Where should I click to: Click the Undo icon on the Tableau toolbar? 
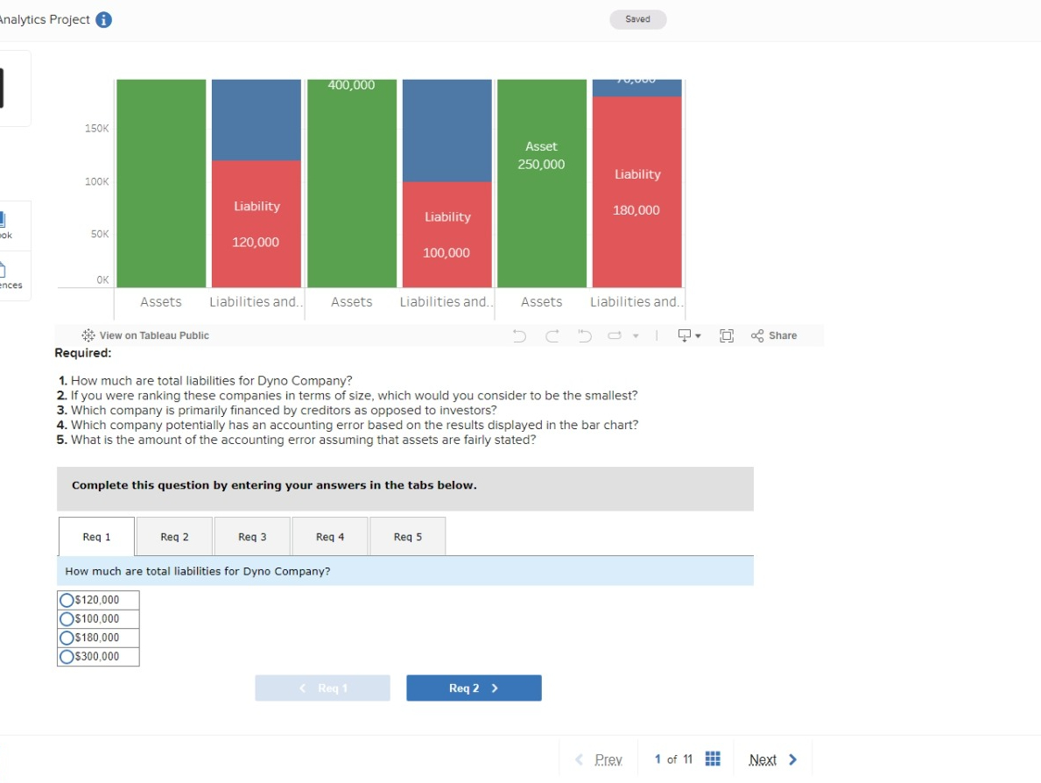(x=521, y=335)
